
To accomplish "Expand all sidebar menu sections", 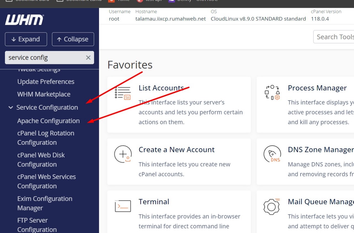I will click(26, 39).
